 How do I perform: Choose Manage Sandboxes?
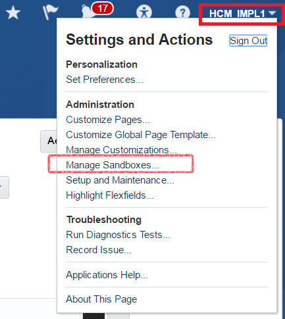pyautogui.click(x=113, y=165)
